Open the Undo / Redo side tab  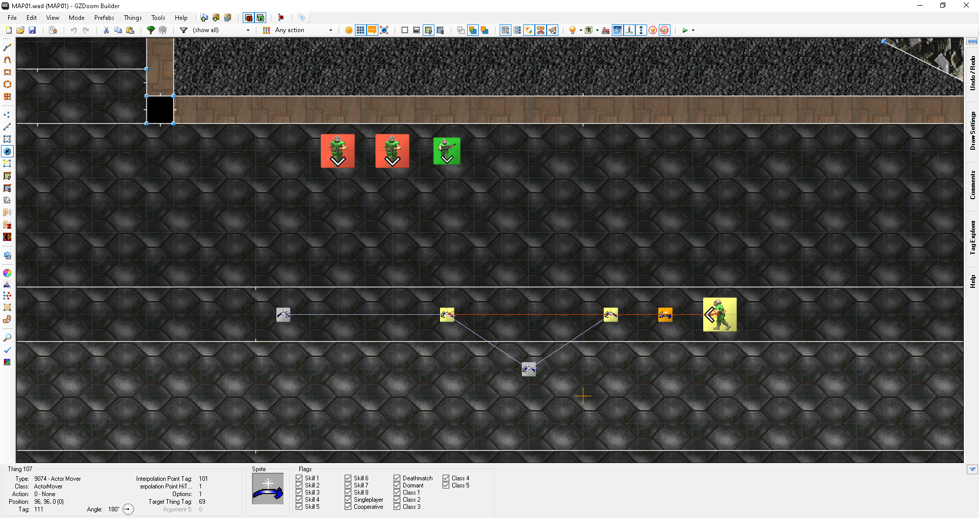972,73
